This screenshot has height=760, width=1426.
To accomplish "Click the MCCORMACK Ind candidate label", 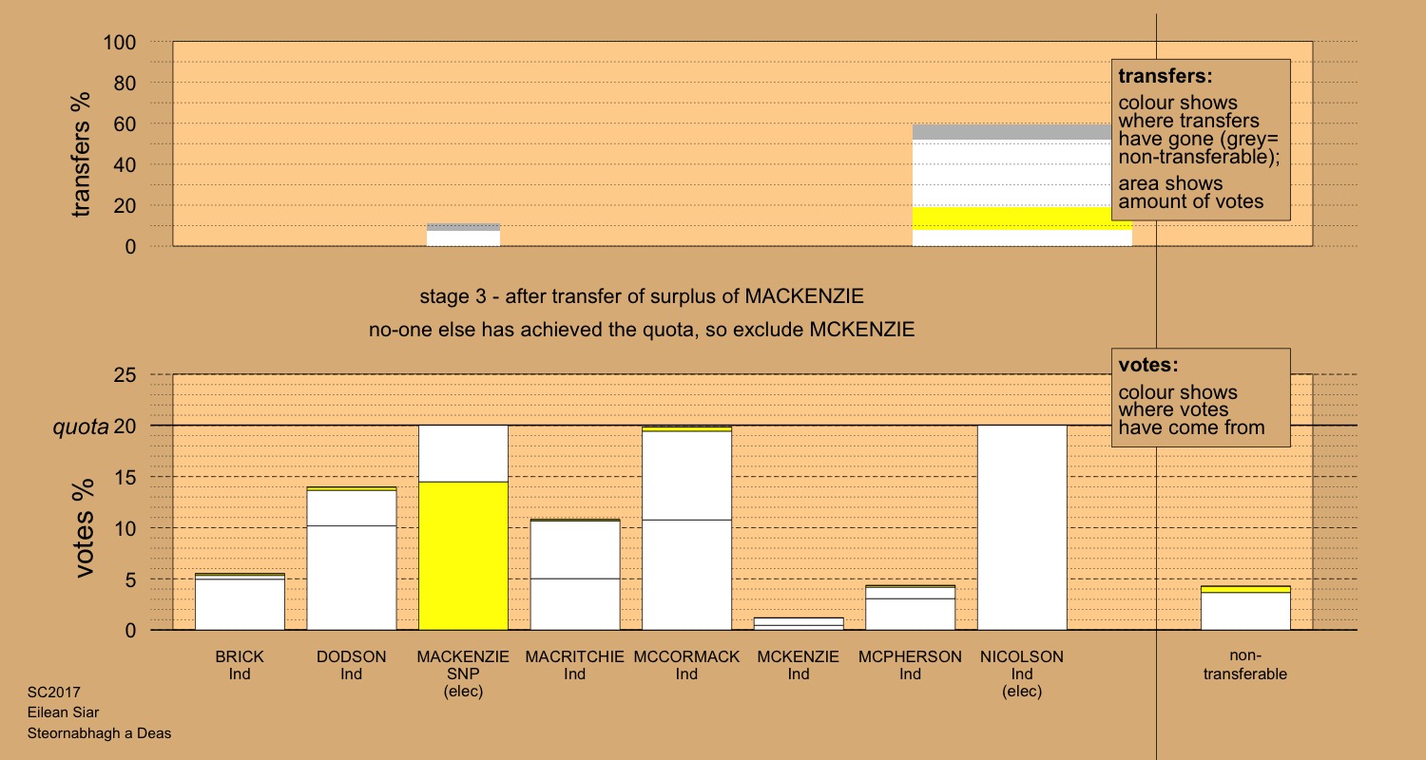I will [x=686, y=665].
